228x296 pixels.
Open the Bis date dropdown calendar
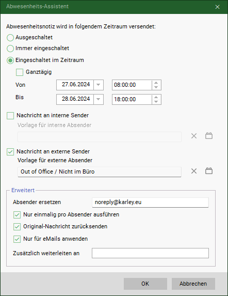pos(98,99)
